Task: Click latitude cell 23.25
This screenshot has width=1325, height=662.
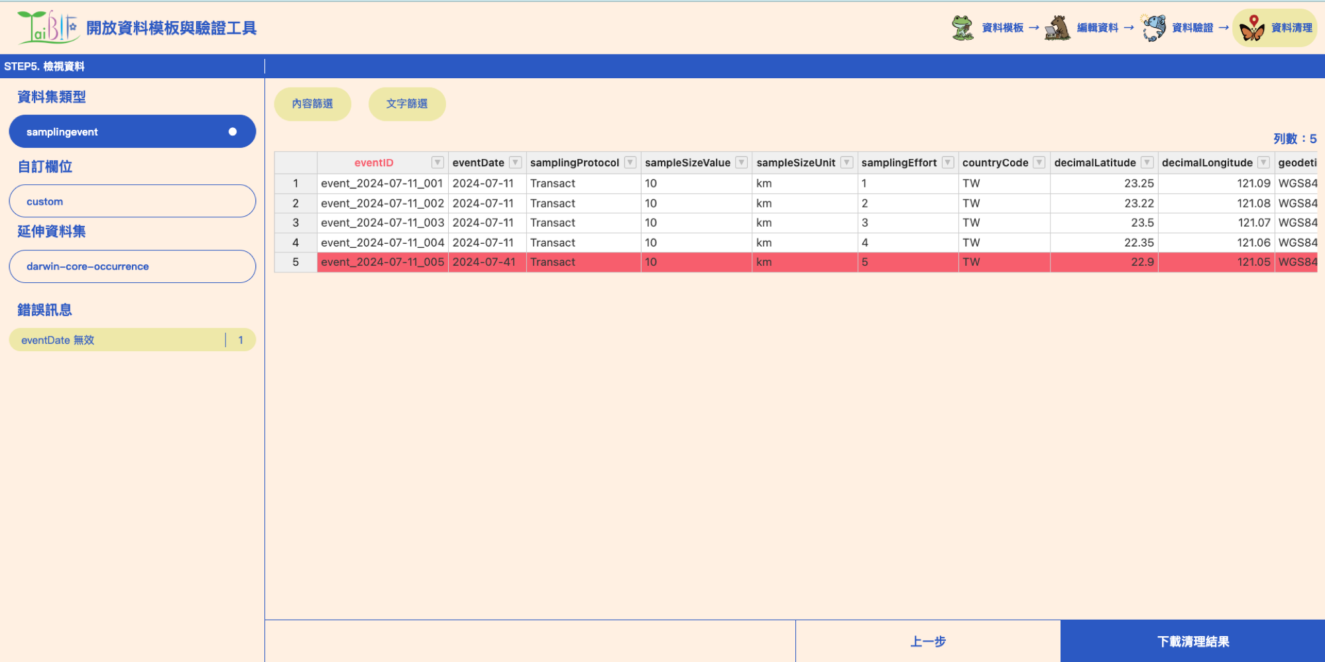Action: click(1104, 183)
